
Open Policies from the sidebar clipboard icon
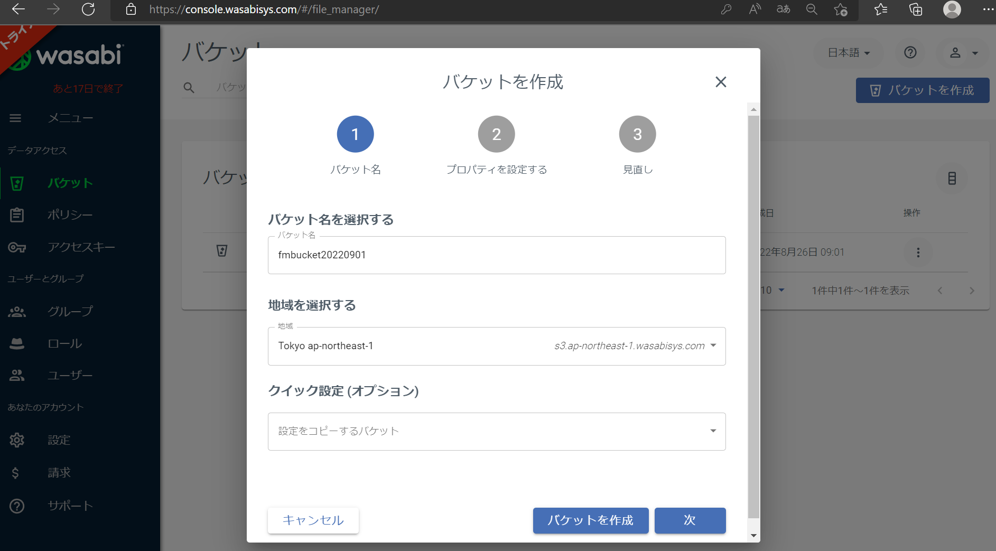coord(17,215)
